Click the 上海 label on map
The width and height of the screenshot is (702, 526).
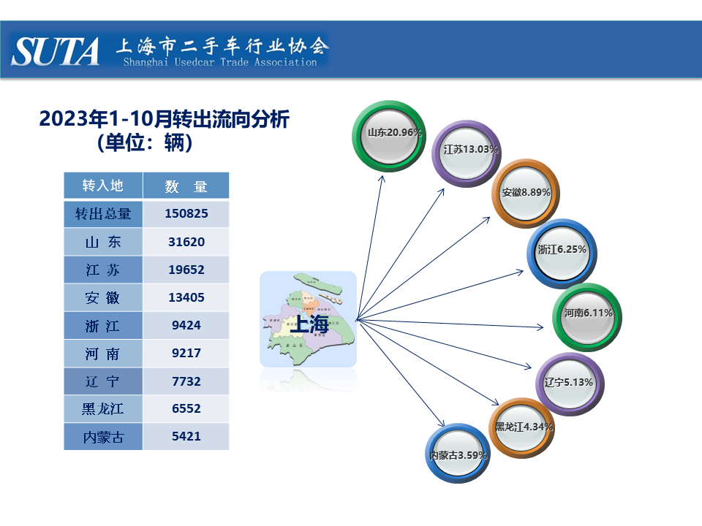click(x=309, y=324)
